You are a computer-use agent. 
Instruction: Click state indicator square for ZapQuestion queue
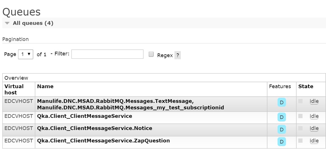coord(301,140)
